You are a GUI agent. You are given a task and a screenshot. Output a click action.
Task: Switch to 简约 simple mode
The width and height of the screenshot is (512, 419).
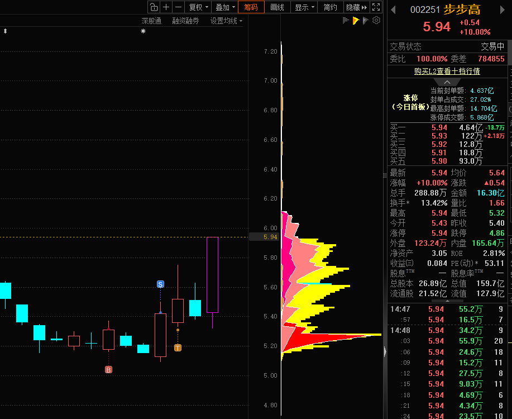pos(330,7)
